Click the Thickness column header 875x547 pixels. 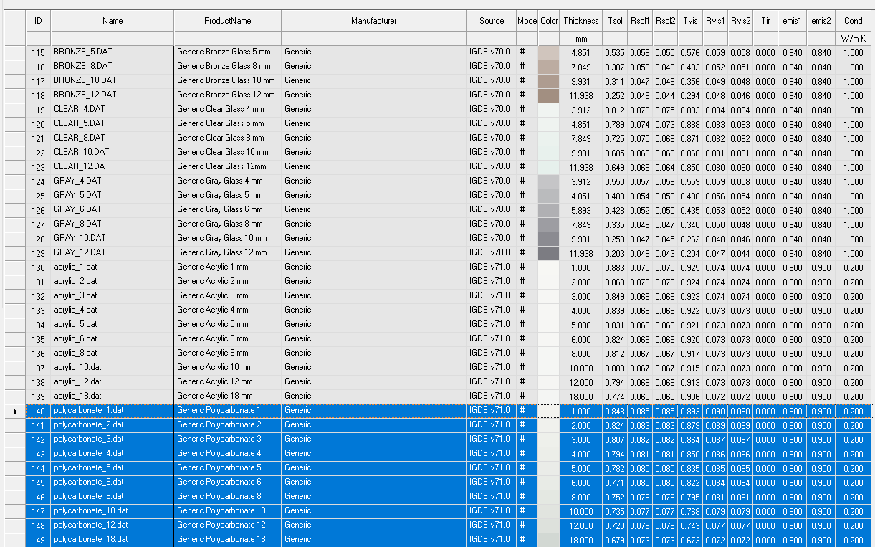click(581, 21)
